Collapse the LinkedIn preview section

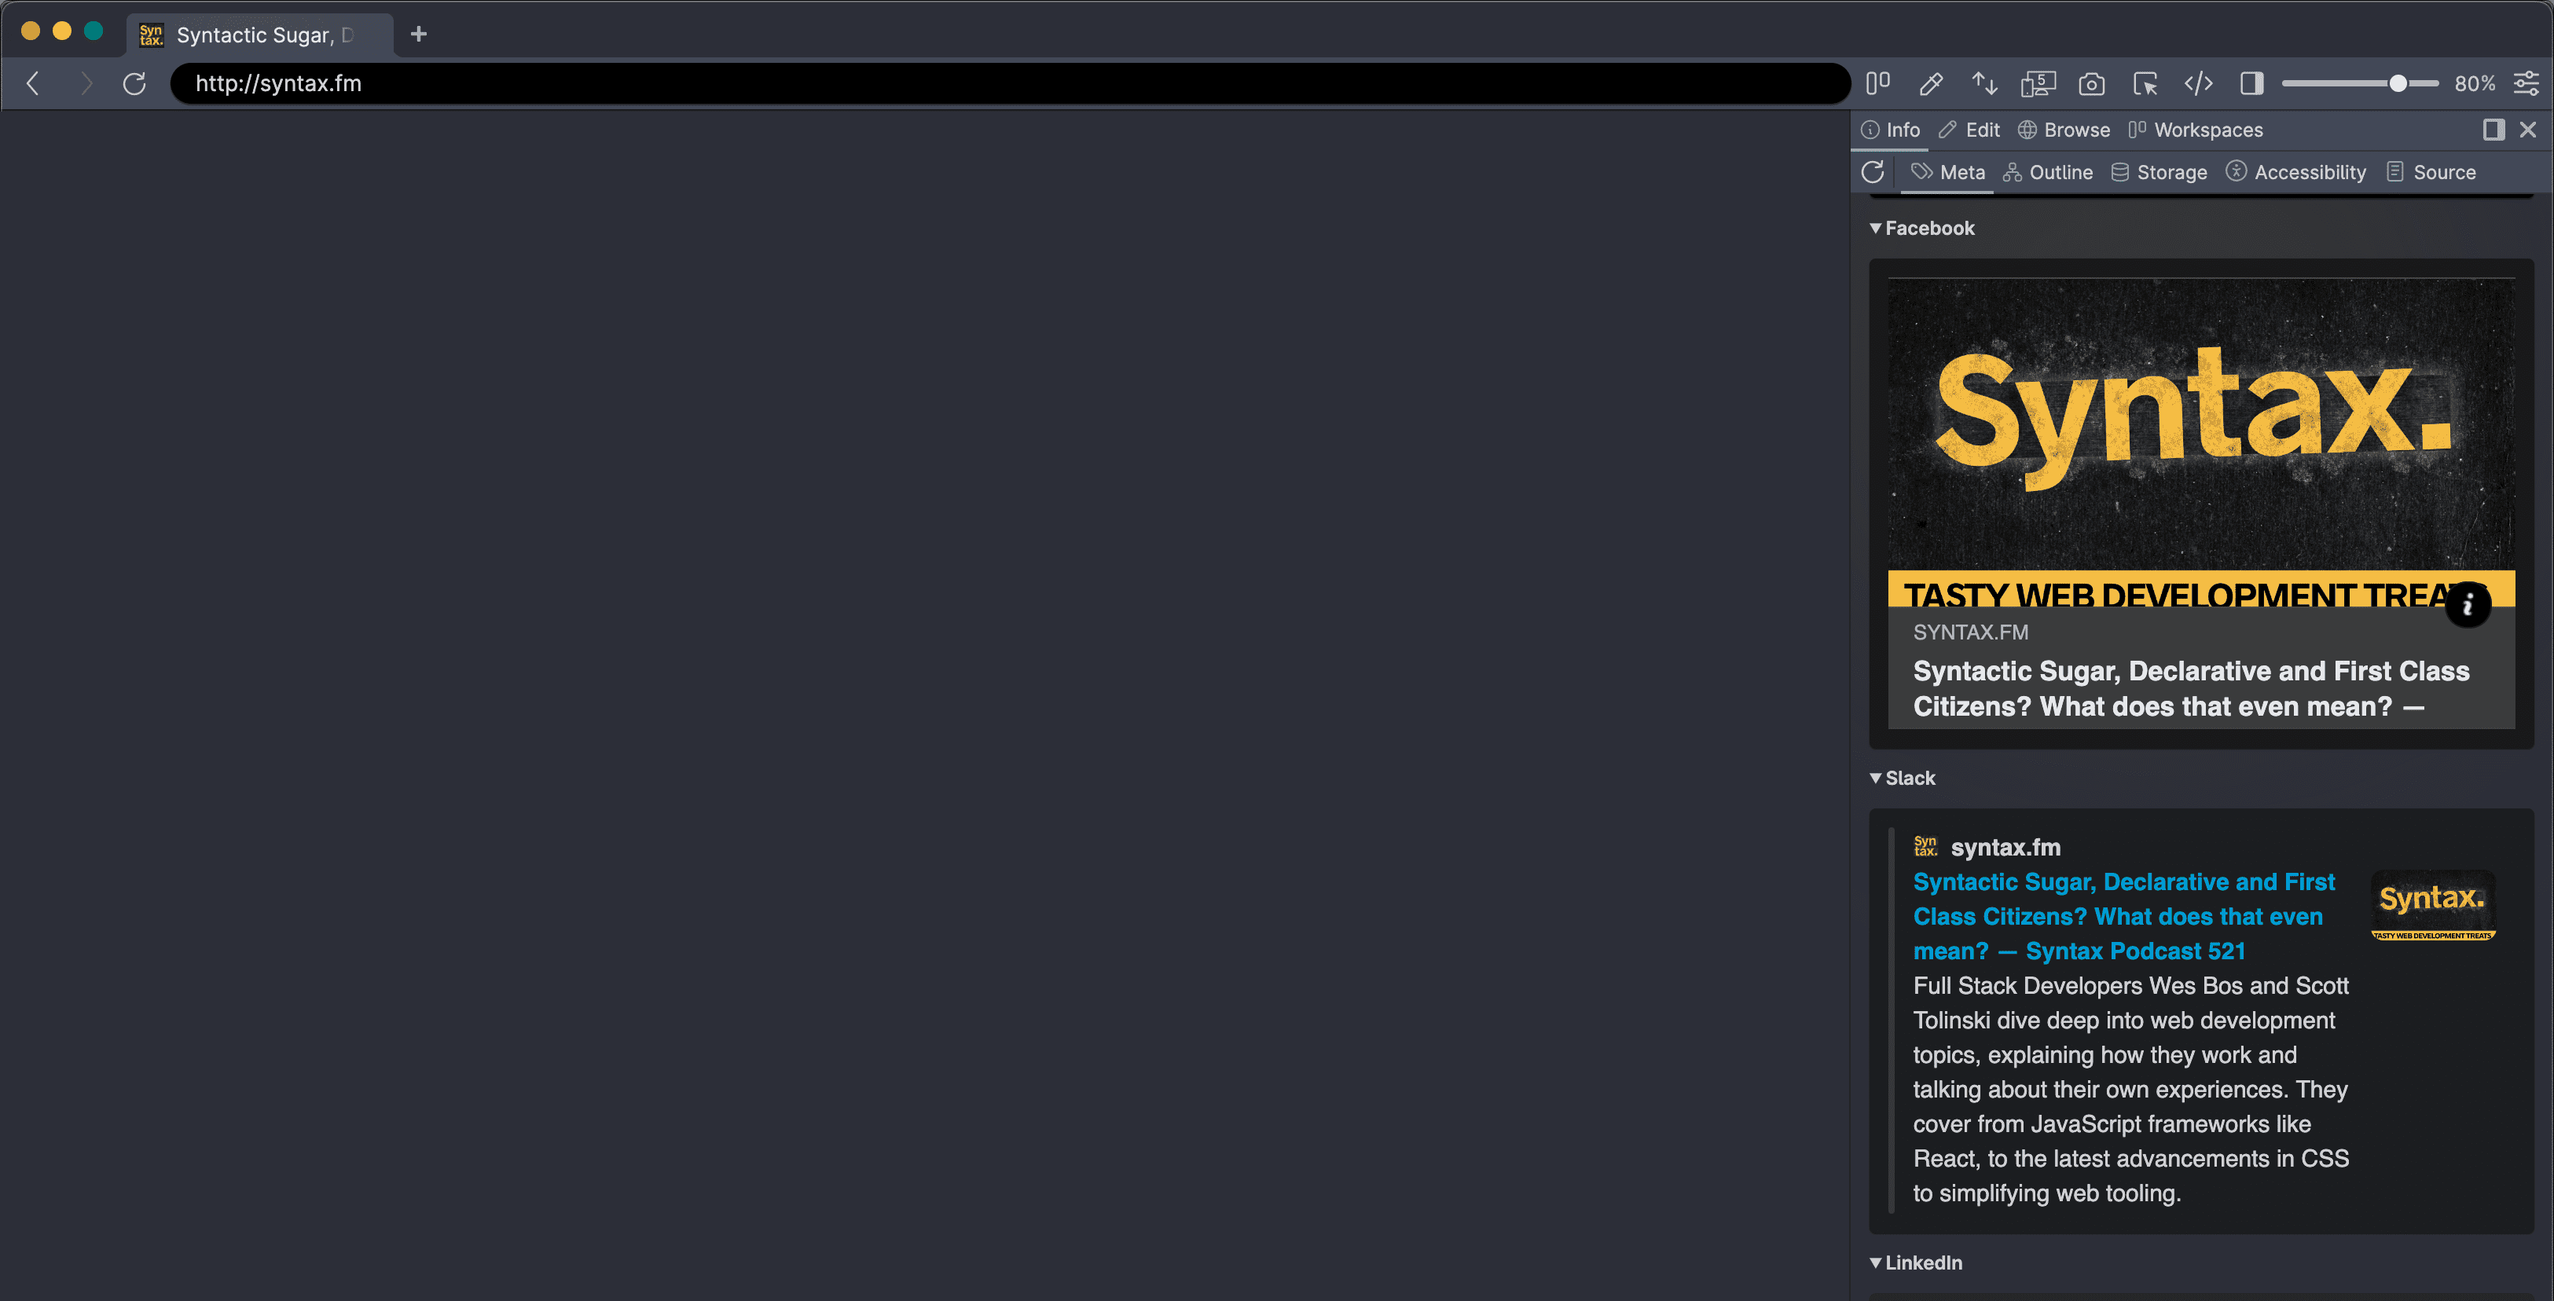pyautogui.click(x=1916, y=1263)
